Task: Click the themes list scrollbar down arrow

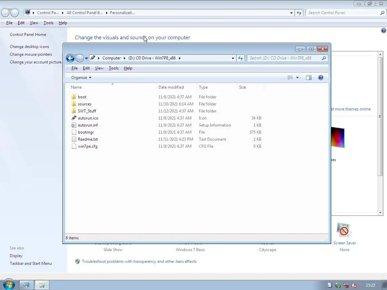Action: point(380,213)
